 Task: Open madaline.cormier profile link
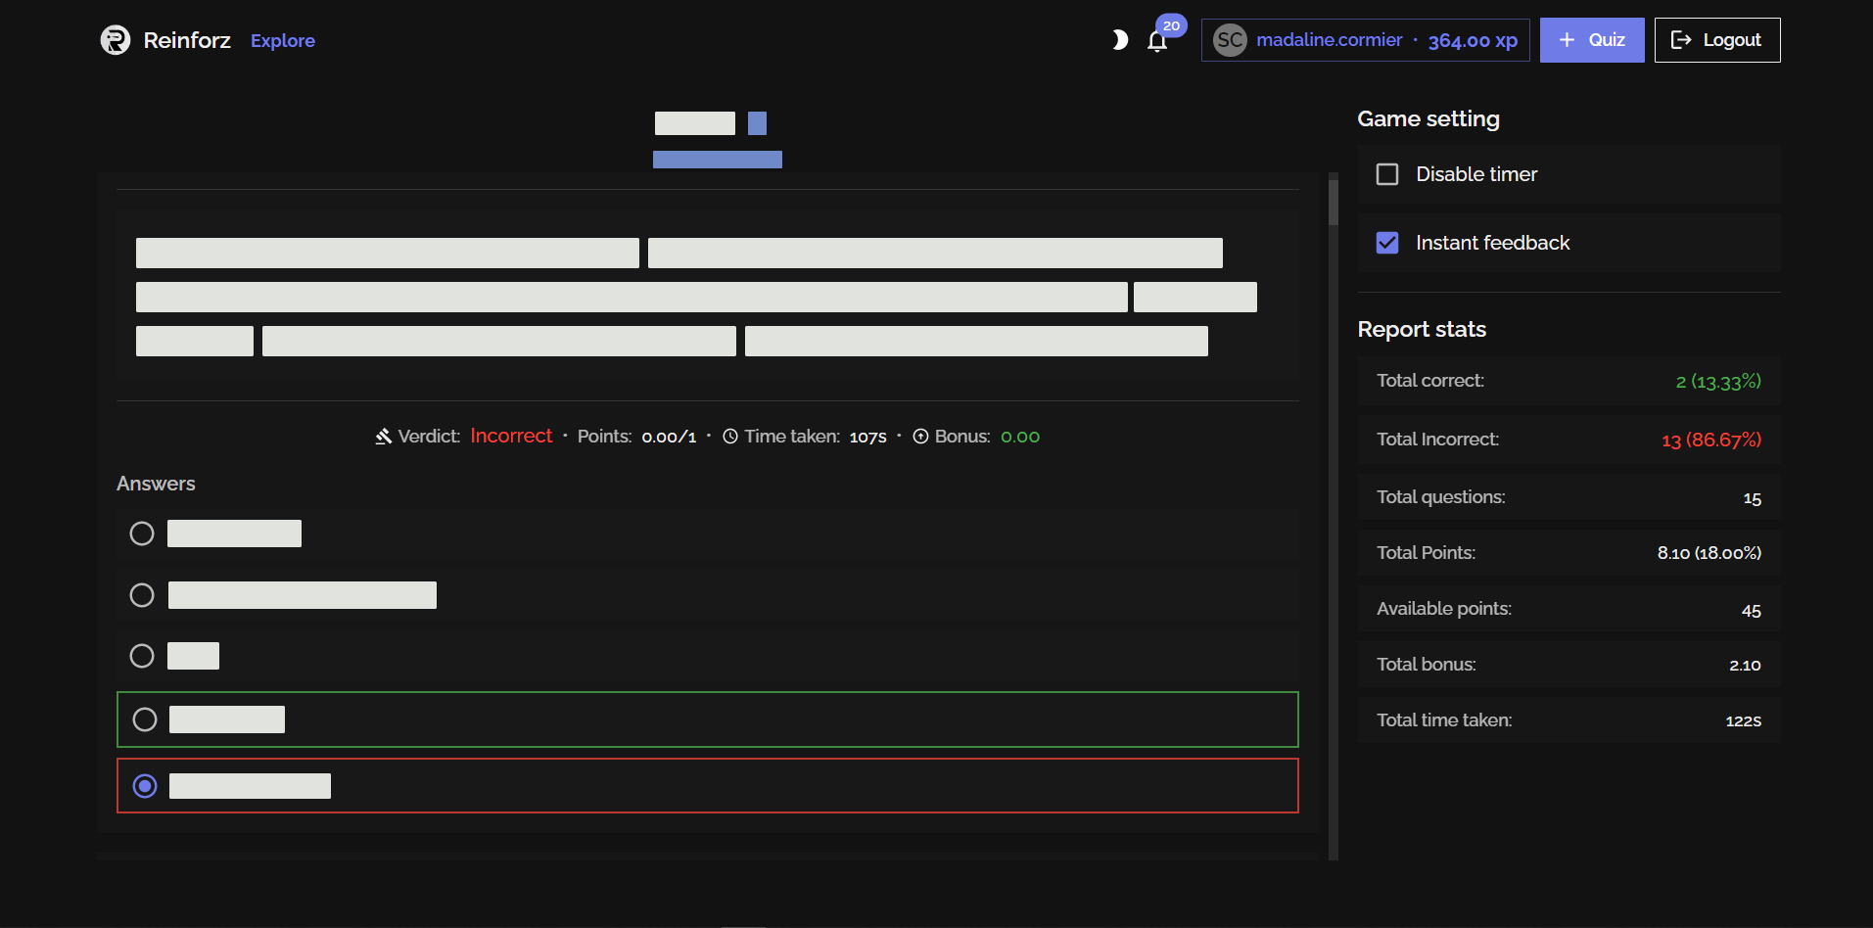click(x=1330, y=40)
